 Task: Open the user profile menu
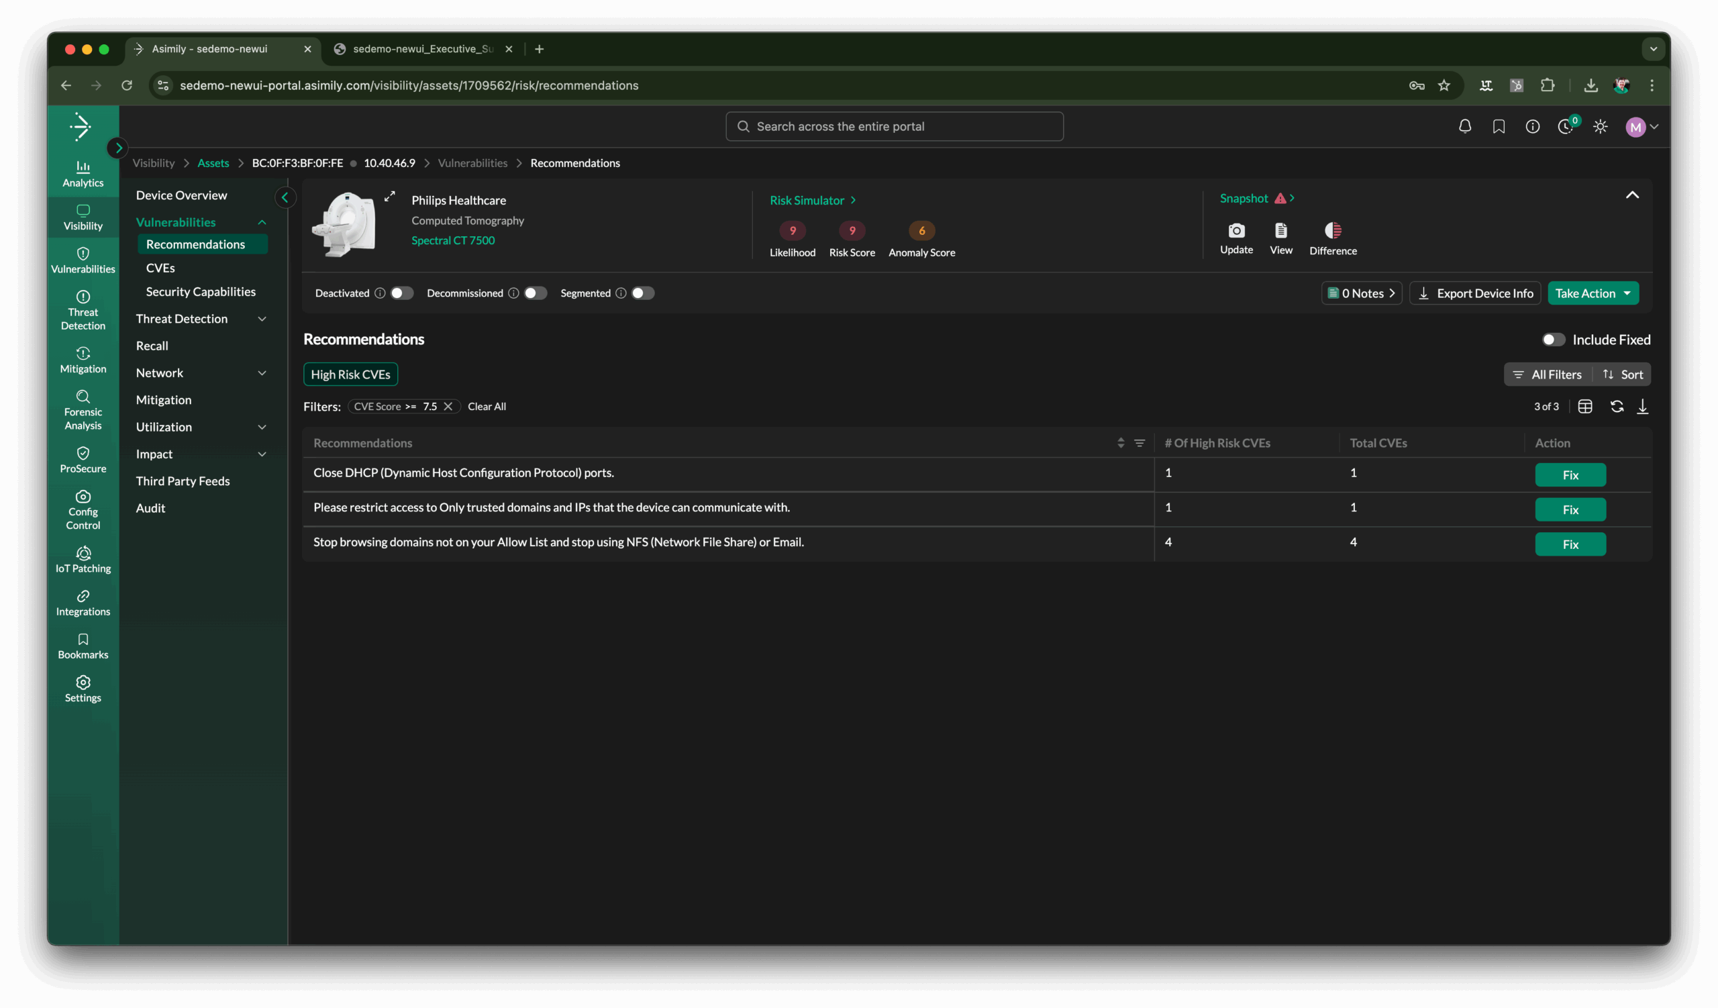click(1641, 127)
